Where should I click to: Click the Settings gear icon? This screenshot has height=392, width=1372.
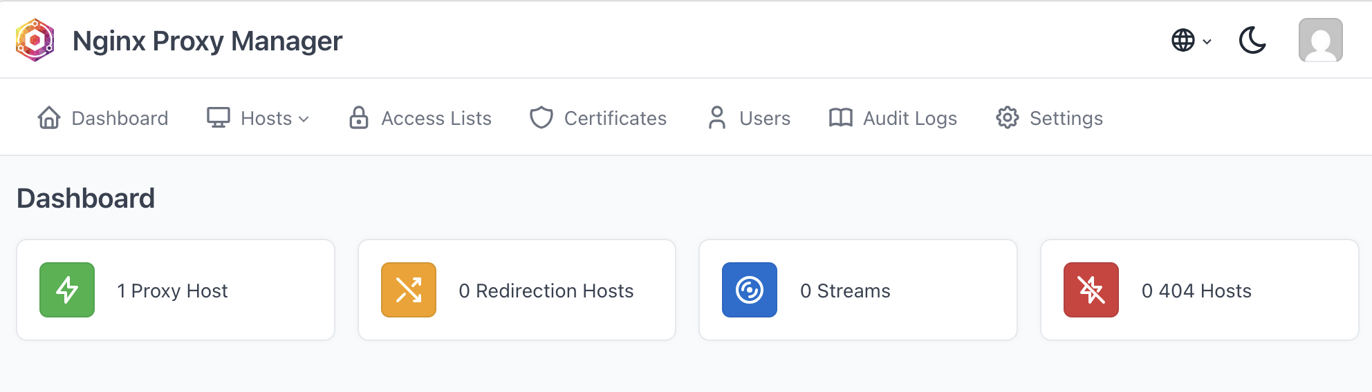click(x=1008, y=118)
